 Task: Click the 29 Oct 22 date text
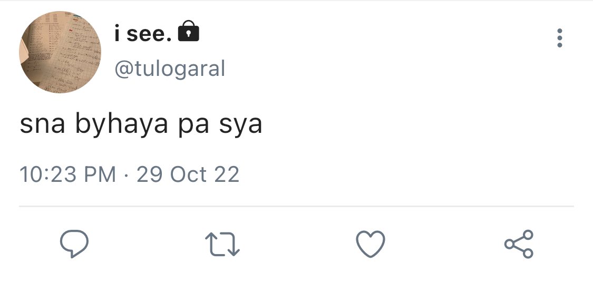tap(188, 174)
